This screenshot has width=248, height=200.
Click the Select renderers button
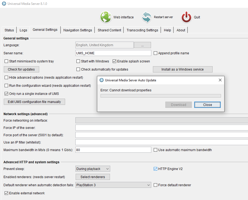coord(93,177)
